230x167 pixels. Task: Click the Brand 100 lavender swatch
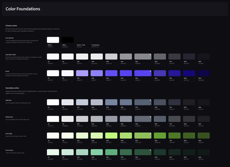coord(82,73)
